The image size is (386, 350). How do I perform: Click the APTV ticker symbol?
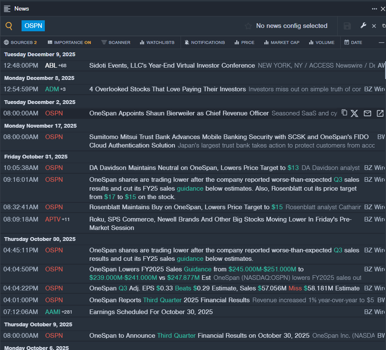(x=53, y=219)
